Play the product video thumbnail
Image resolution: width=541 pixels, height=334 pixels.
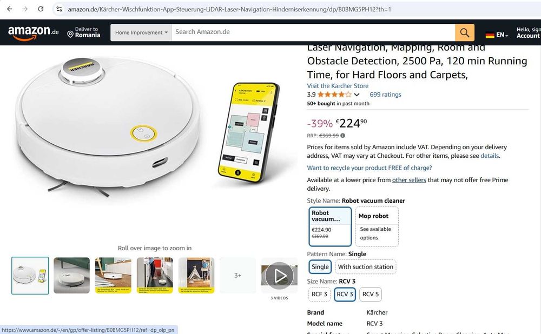(x=279, y=276)
